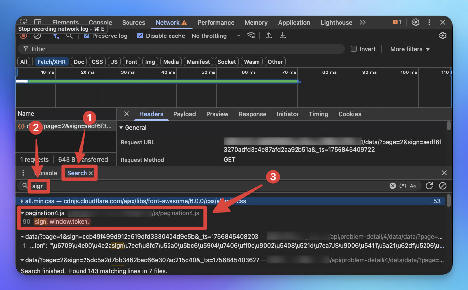Show more DevTools tabs chevron
Screen dimensions: 468x290
pos(363,22)
